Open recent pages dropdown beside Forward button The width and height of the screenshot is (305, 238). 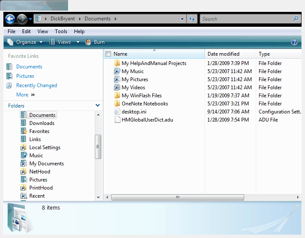pyautogui.click(x=30, y=19)
